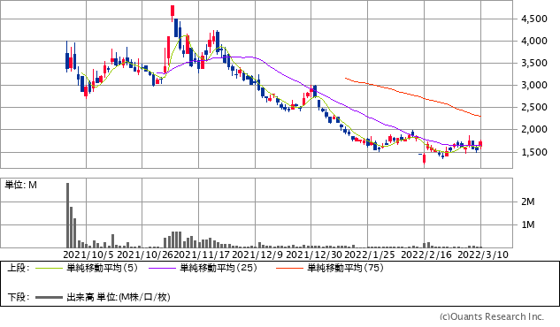560x327 pixels.
Task: Click the 4,000 price axis label
Action: pos(534,41)
